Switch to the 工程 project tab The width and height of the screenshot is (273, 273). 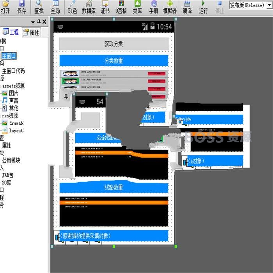tap(11, 32)
